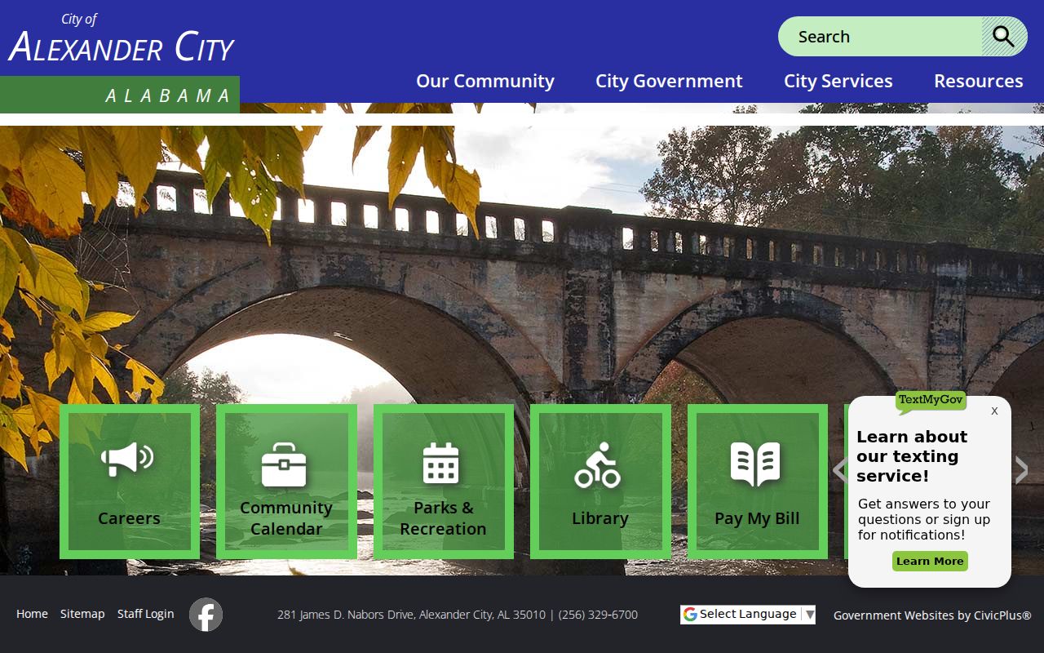Click the Learn More button
The height and width of the screenshot is (653, 1044).
point(930,561)
